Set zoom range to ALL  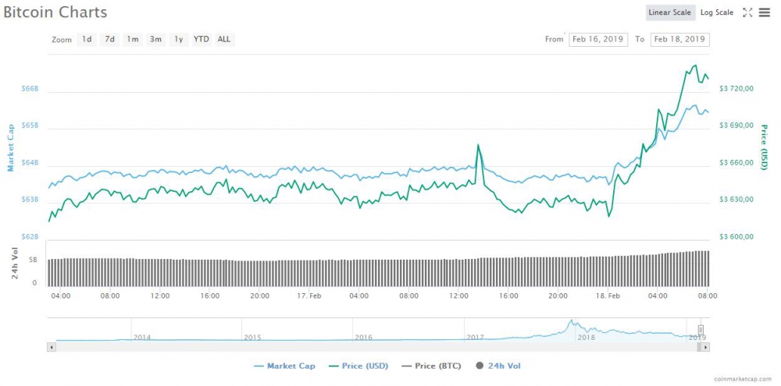point(224,39)
